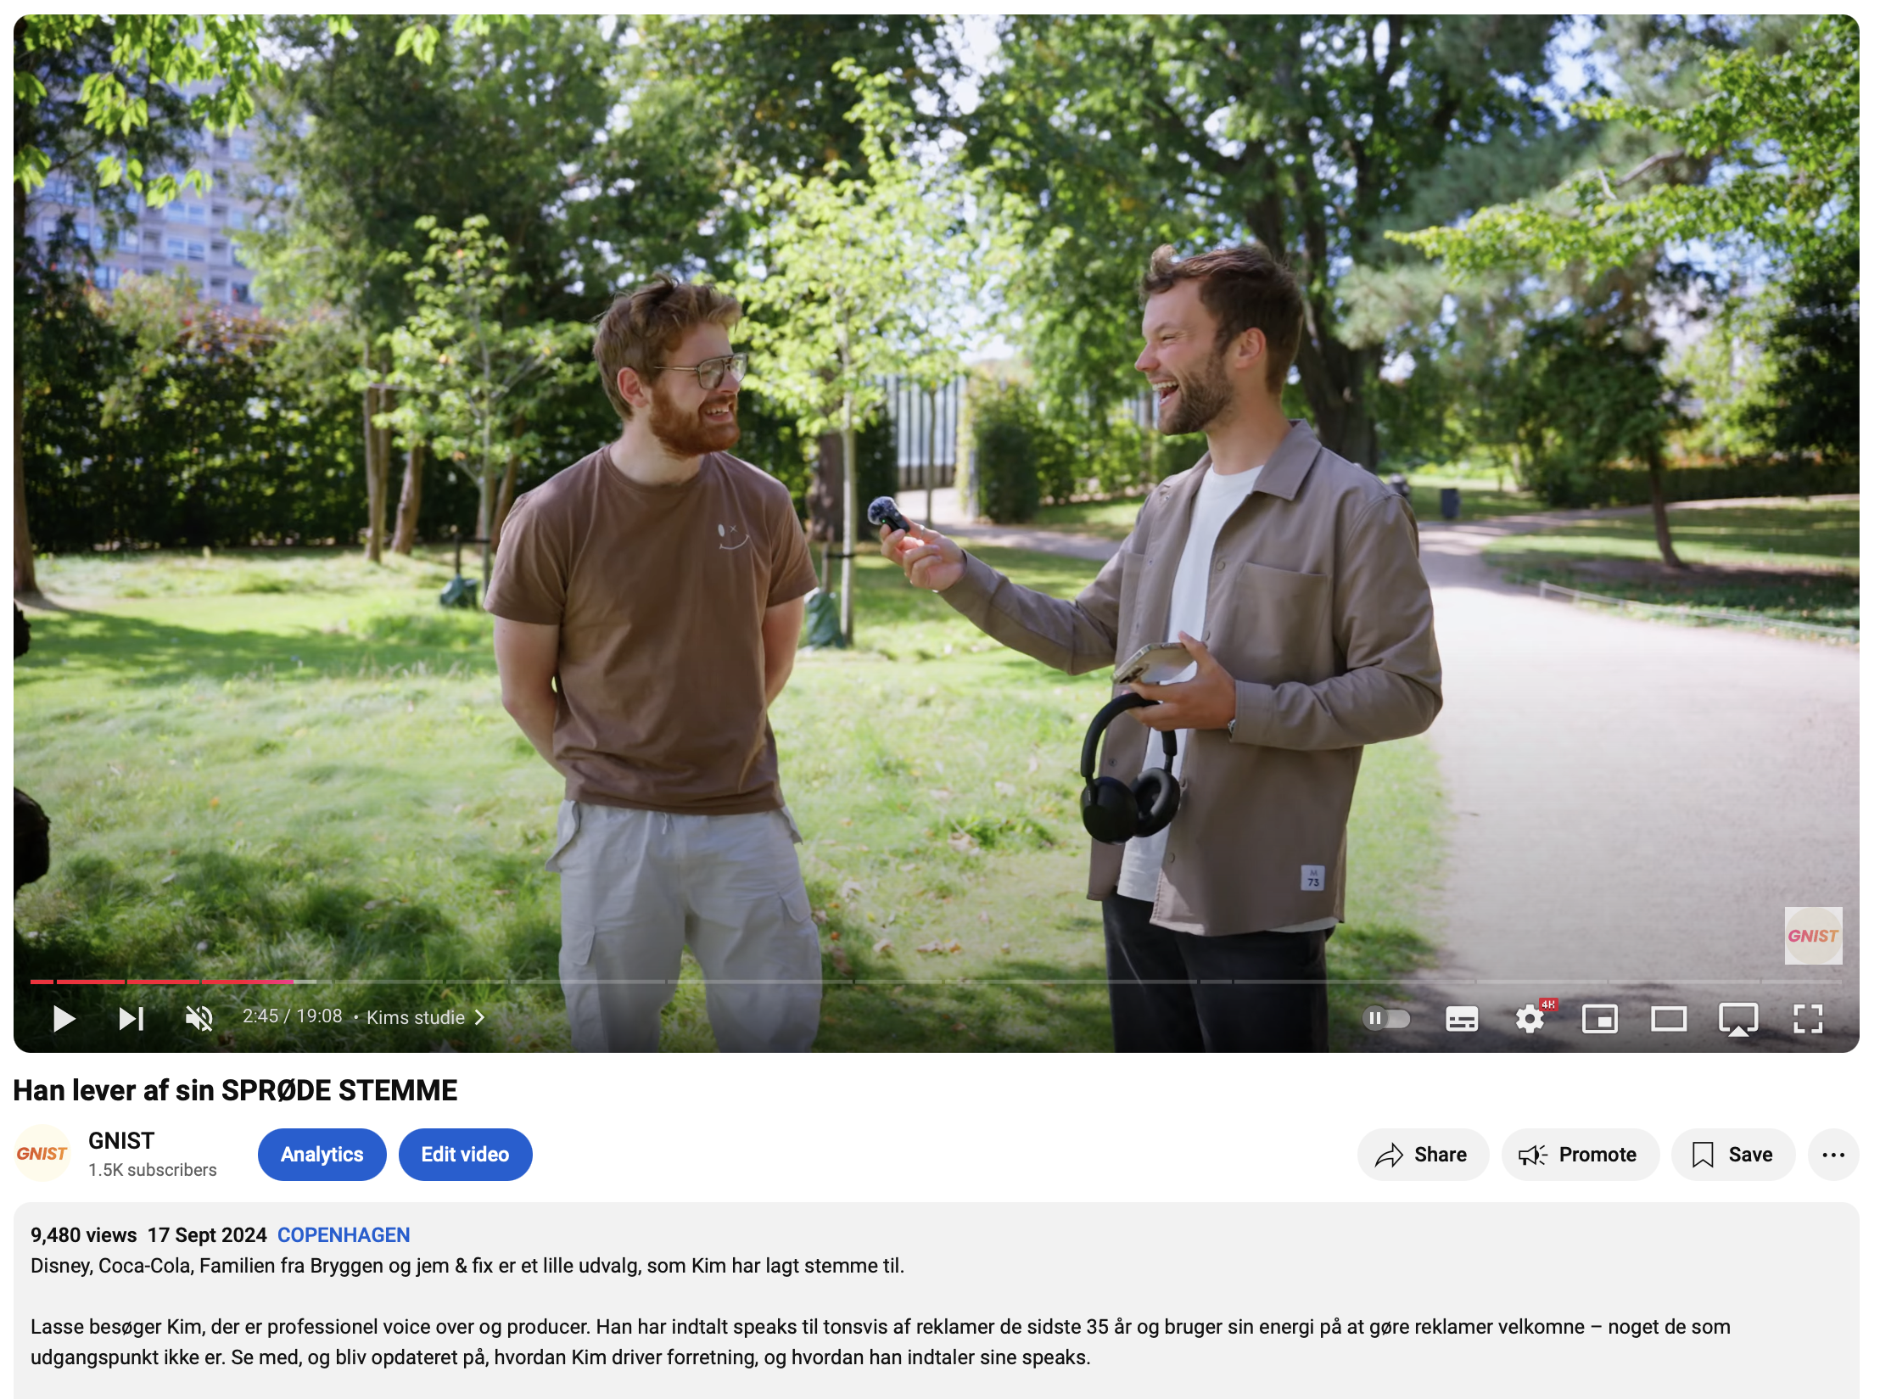Open the GNIST channel avatar
Screen dimensions: 1880x1399
tap(42, 1154)
